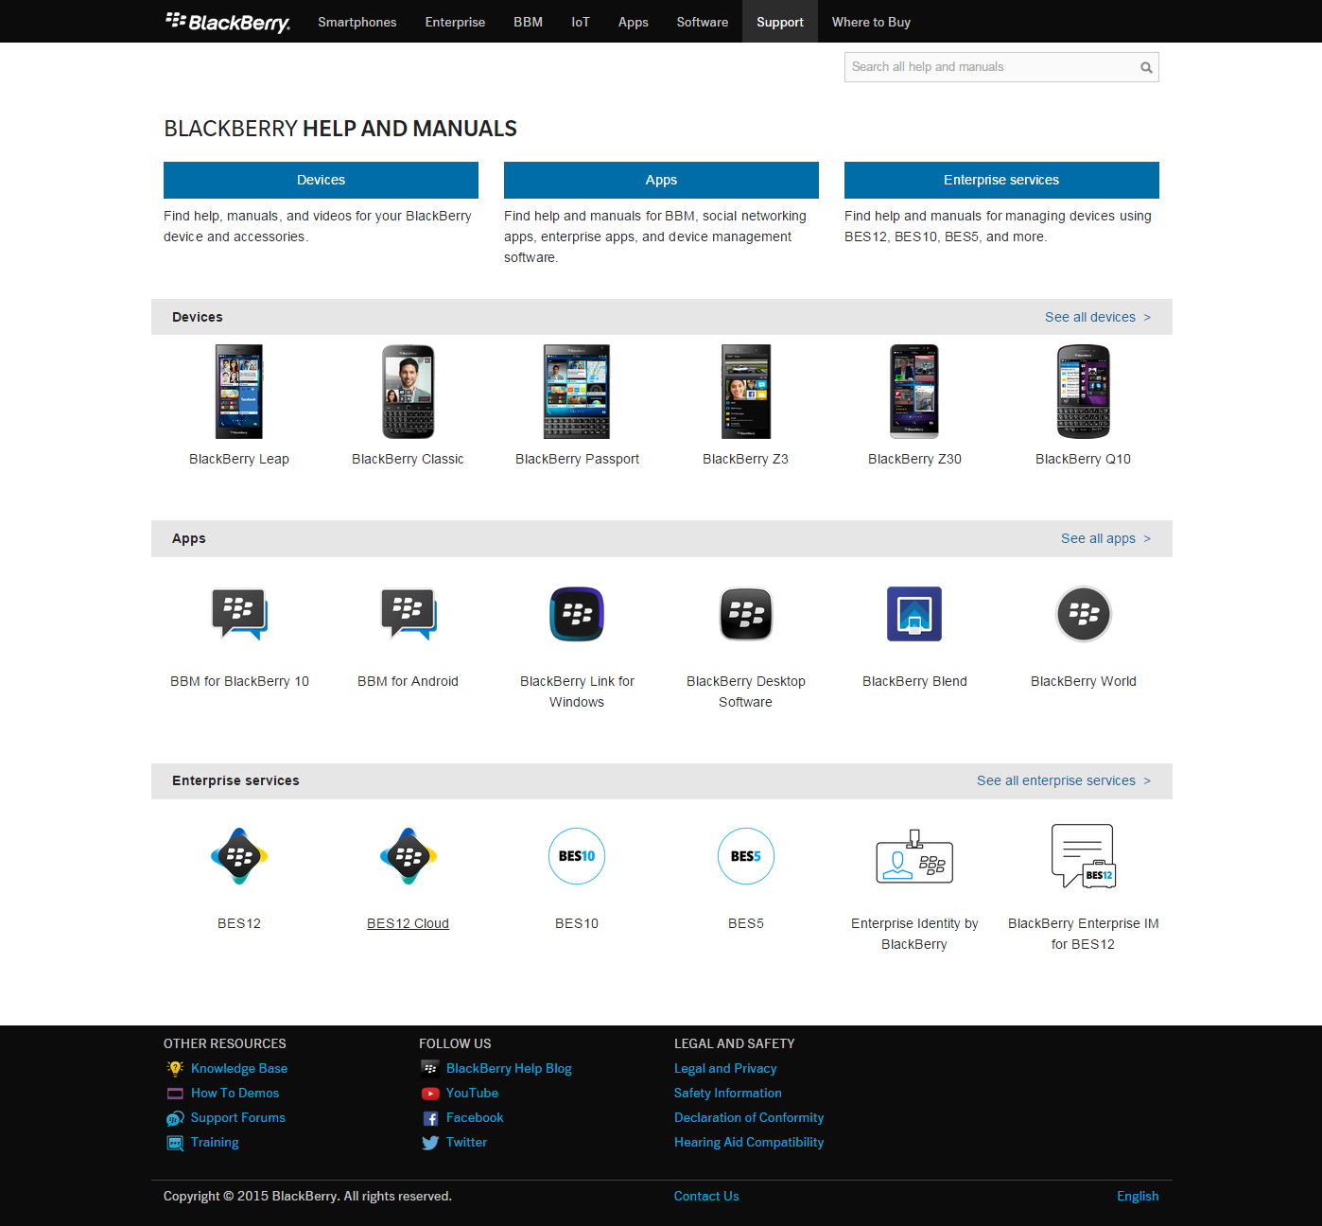Click the How To Demos icon
1322x1226 pixels.
(x=175, y=1093)
